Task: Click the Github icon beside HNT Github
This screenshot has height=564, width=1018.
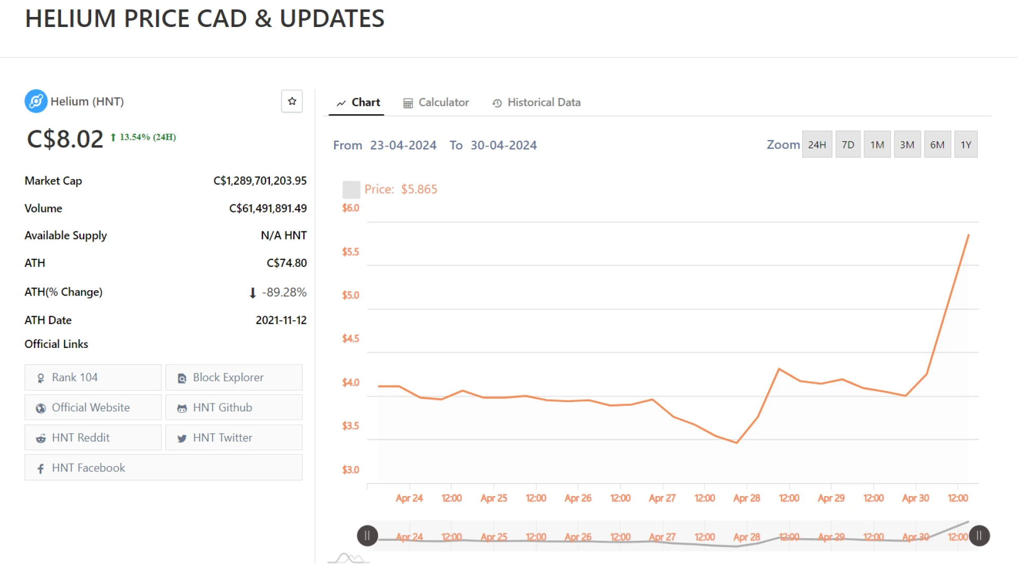Action: click(182, 408)
